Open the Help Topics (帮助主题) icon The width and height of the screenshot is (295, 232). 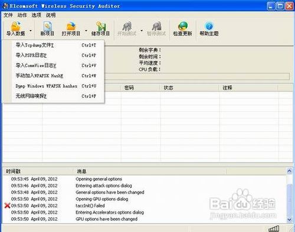point(209,29)
